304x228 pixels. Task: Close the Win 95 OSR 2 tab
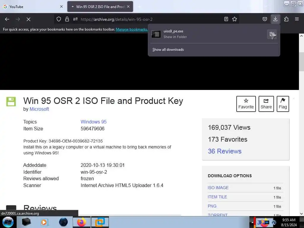coord(128,7)
